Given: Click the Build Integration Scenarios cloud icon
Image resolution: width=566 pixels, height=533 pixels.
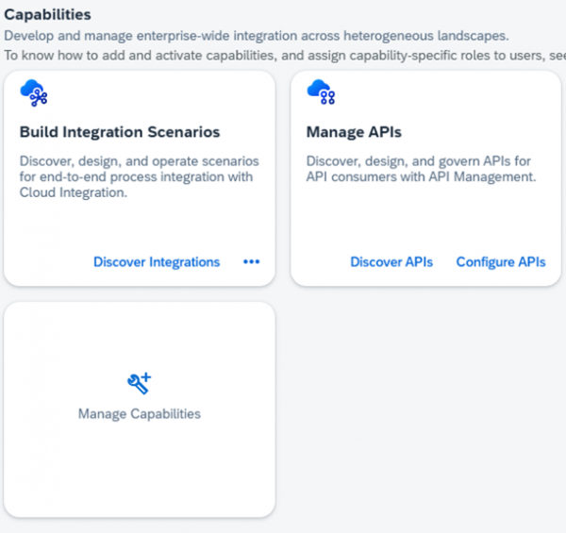Looking at the screenshot, I should [34, 92].
